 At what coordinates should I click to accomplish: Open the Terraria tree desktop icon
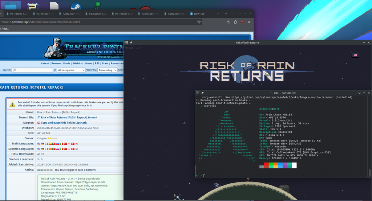(x=97, y=5)
